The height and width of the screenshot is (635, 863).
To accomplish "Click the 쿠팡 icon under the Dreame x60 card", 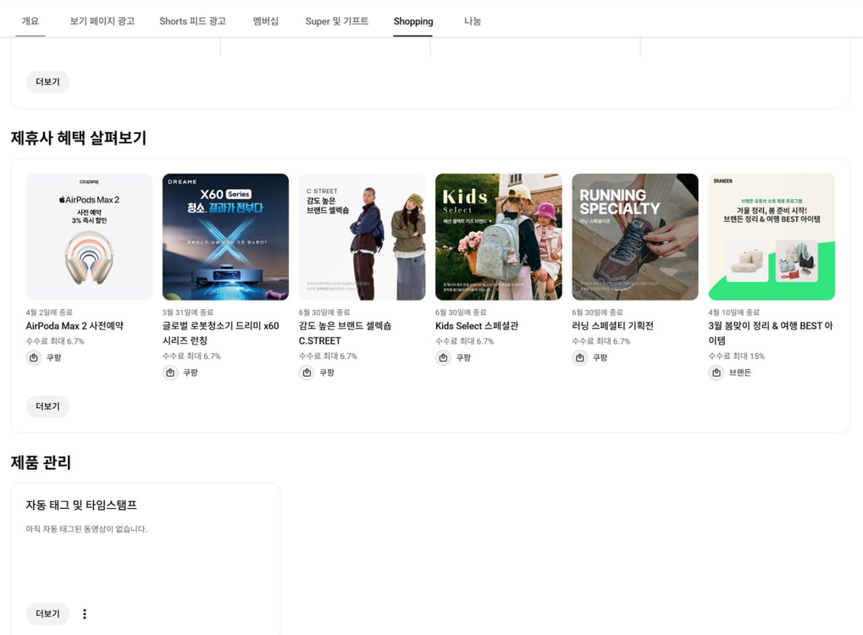I will (x=169, y=373).
